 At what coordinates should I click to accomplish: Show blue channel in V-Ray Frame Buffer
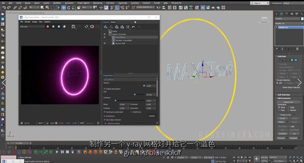[x=59, y=27]
